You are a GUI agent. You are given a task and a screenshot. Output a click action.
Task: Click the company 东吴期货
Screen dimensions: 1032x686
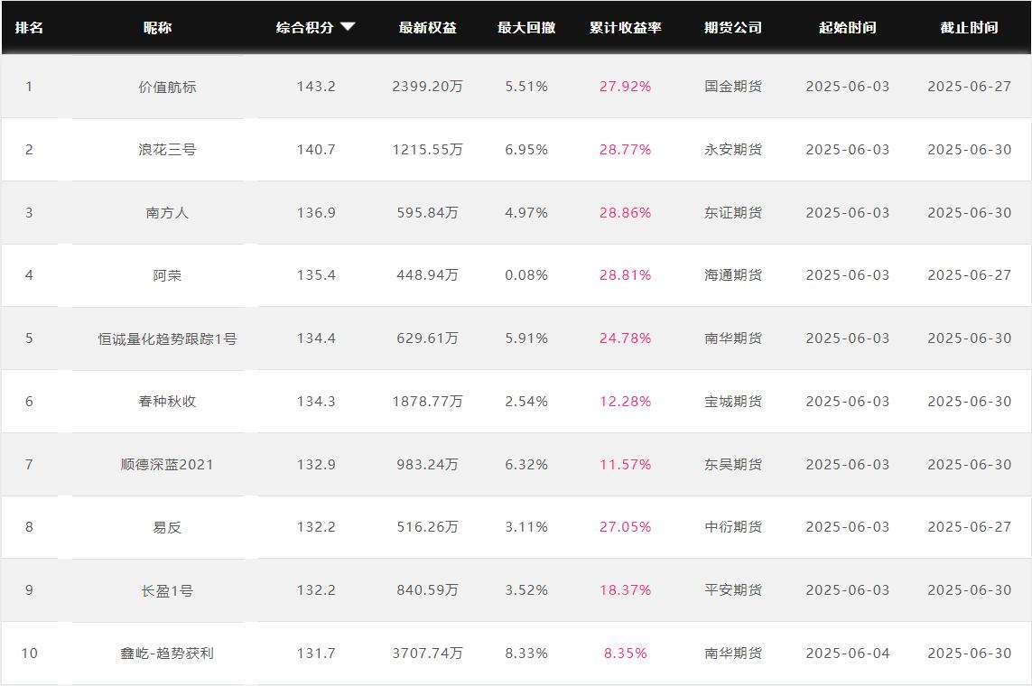click(733, 464)
